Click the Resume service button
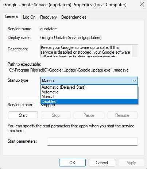 [x=122, y=115]
